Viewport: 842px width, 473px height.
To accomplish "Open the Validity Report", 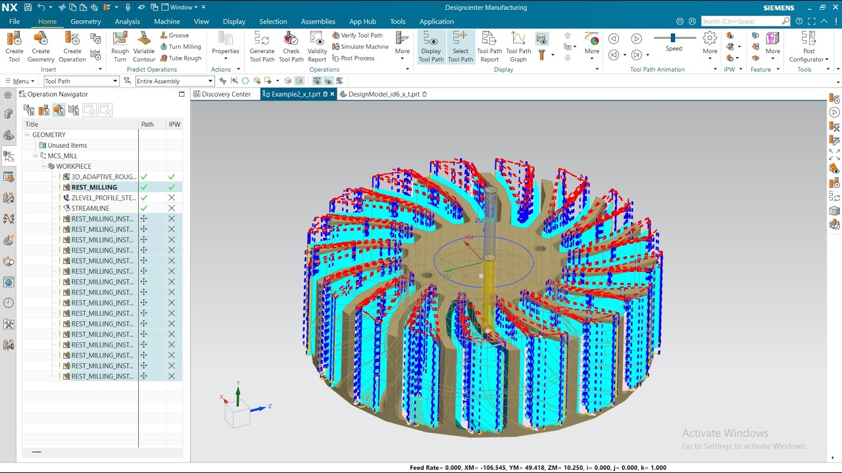I will pyautogui.click(x=317, y=47).
